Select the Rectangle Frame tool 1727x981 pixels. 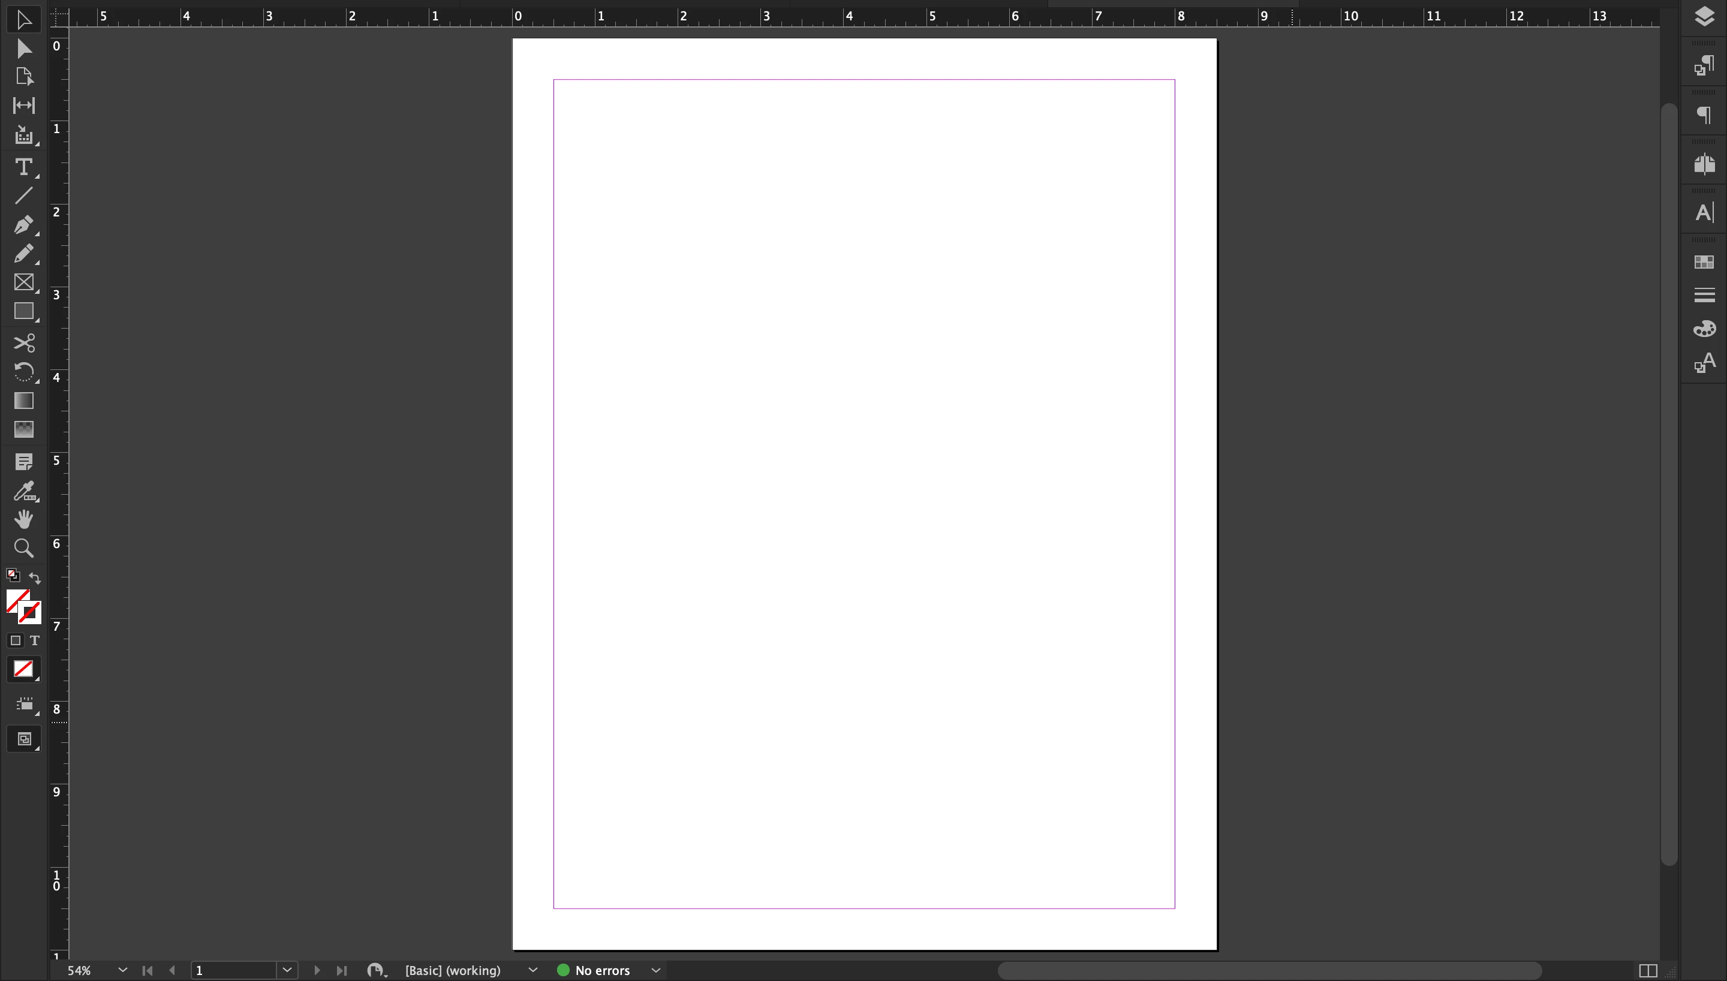click(23, 282)
